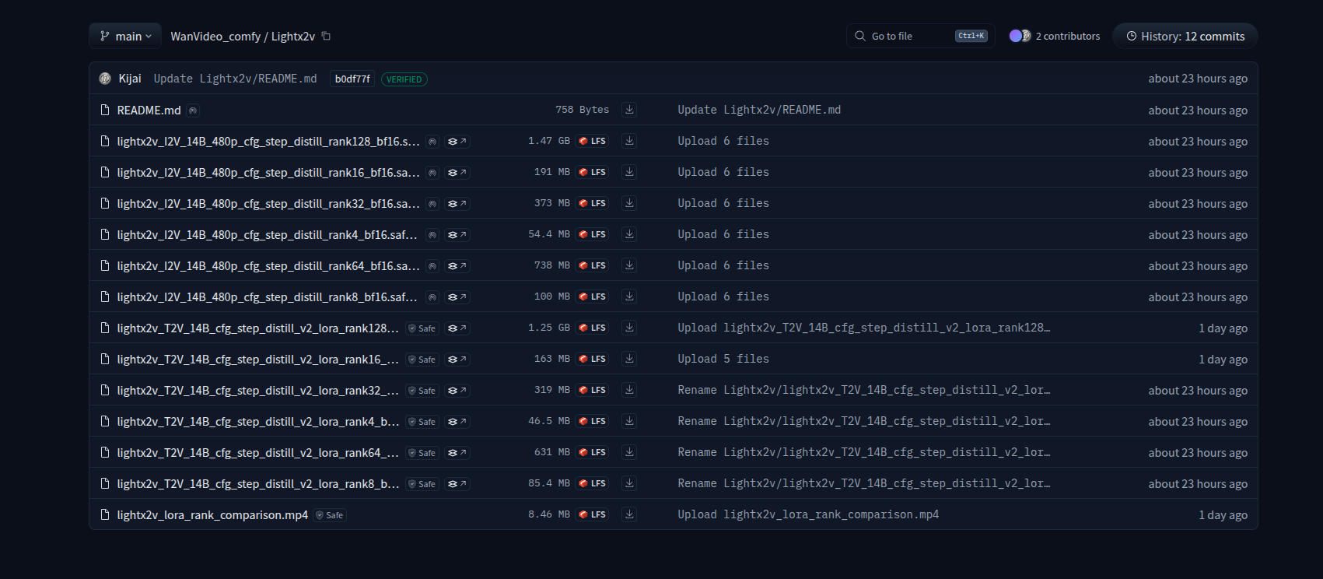Open lightx2v_T2V_14B v2 lora rank4 file
The width and height of the screenshot is (1323, 579).
pyautogui.click(x=258, y=422)
